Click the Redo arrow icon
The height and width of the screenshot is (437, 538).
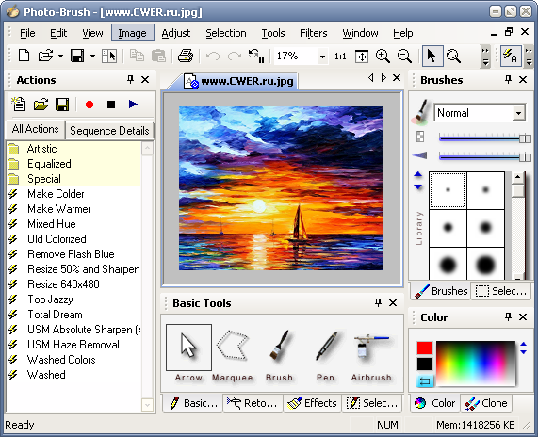(235, 56)
